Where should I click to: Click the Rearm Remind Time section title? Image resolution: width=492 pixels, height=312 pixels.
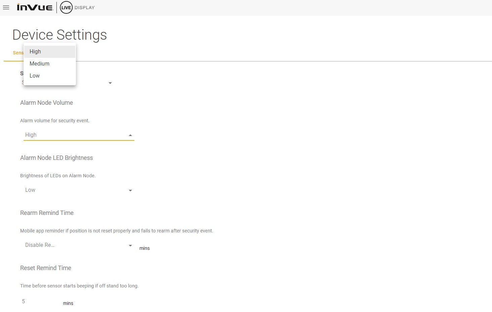coord(47,213)
